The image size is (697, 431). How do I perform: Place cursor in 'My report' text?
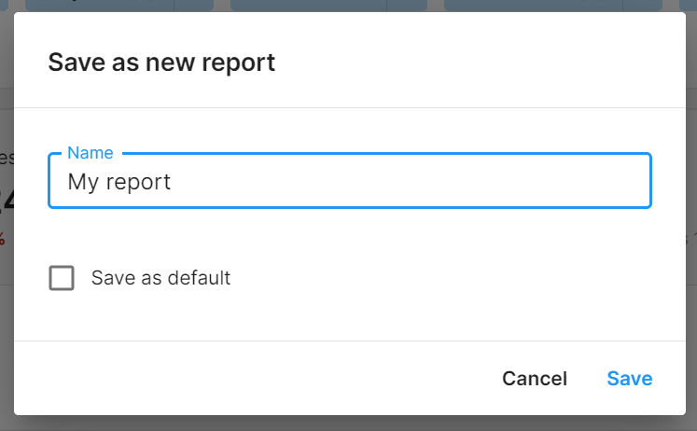119,182
